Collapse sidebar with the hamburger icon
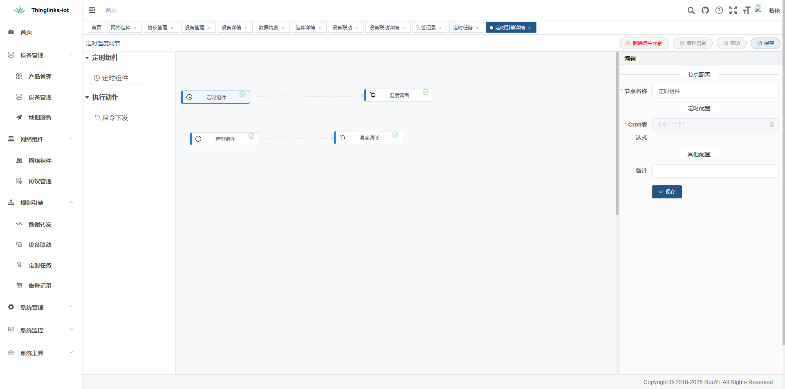The width and height of the screenshot is (785, 389). [x=92, y=10]
